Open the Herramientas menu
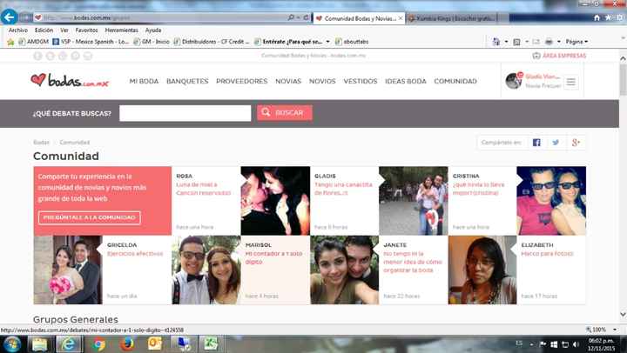 tap(121, 30)
